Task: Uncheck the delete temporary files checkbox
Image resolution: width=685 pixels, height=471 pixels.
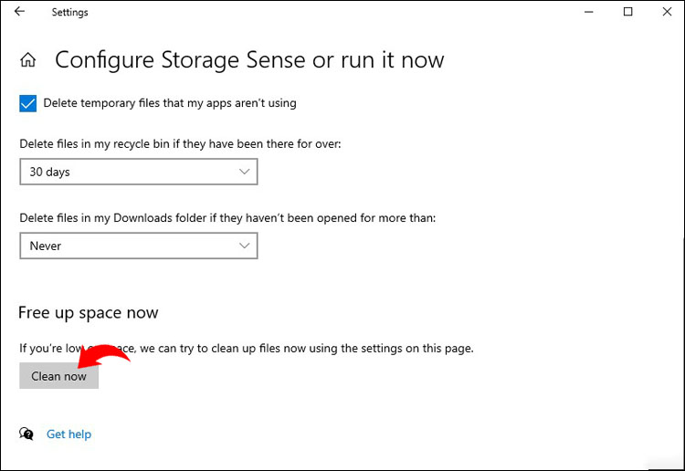Action: pos(27,103)
